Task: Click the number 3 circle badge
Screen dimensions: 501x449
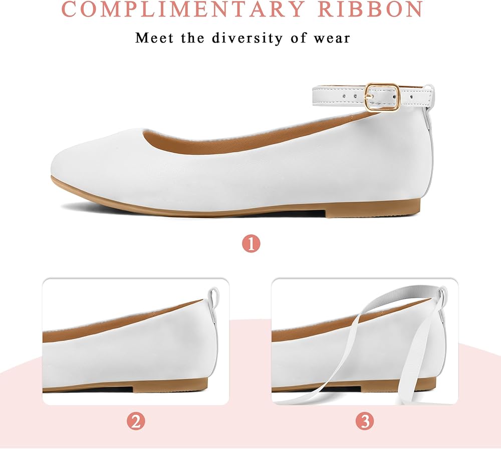Action: tap(365, 421)
